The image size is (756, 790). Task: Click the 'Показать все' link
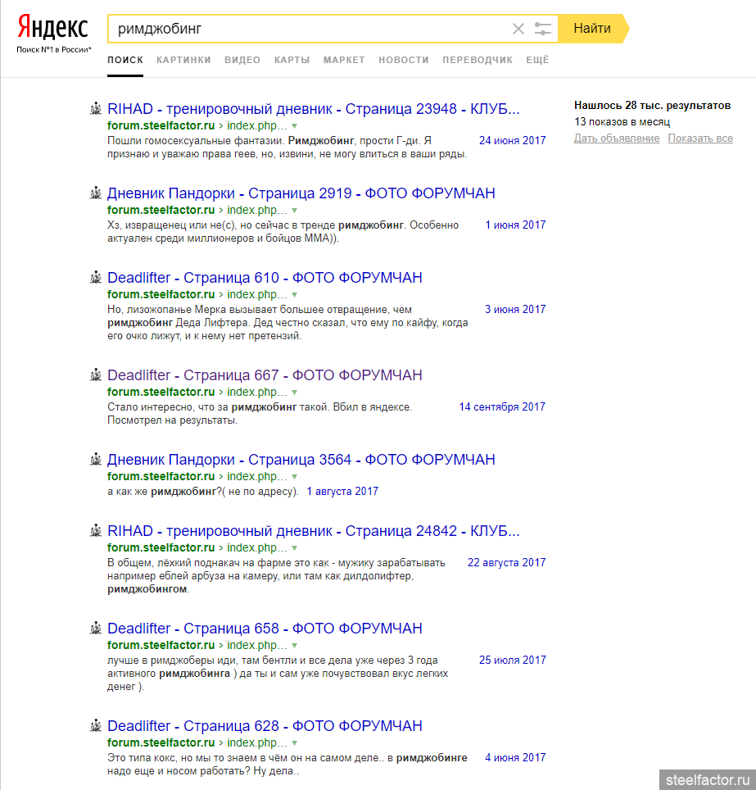pyautogui.click(x=699, y=138)
